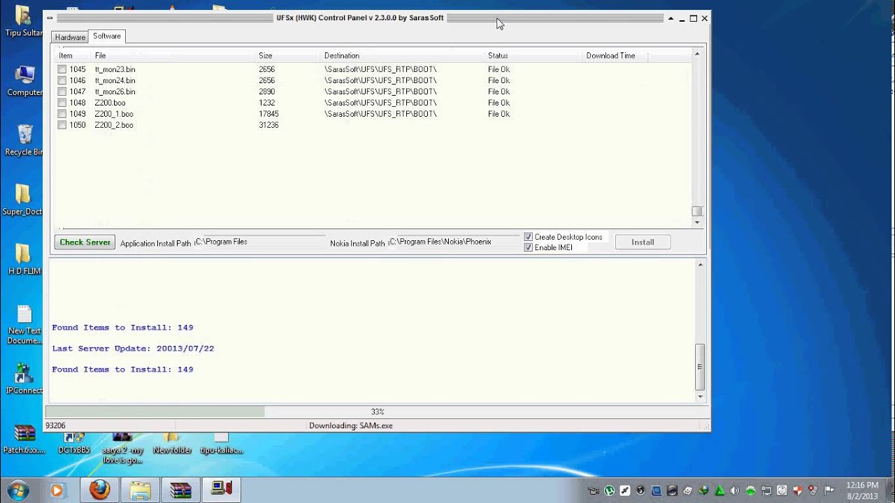Click the "Last Server Update" log line
895x503 pixels.
click(x=133, y=349)
